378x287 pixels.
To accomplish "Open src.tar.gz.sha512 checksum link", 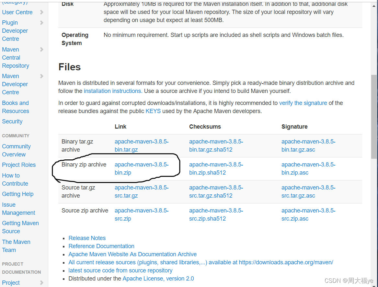I will pyautogui.click(x=216, y=192).
